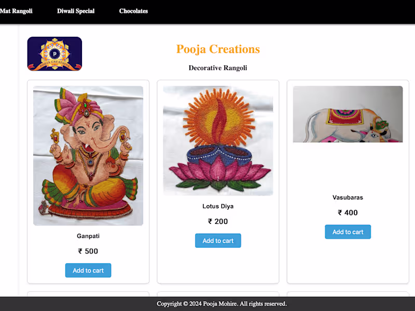Click the Pooja Creations heading
The width and height of the screenshot is (415, 311).
[218, 49]
